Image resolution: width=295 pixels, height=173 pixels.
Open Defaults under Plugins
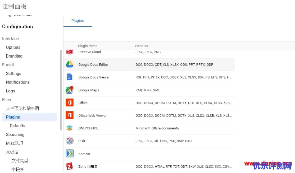(x=17, y=126)
